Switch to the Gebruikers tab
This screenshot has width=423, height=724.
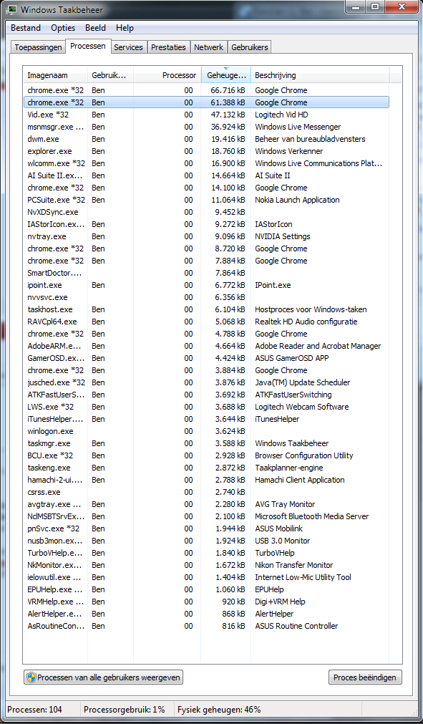pyautogui.click(x=249, y=47)
